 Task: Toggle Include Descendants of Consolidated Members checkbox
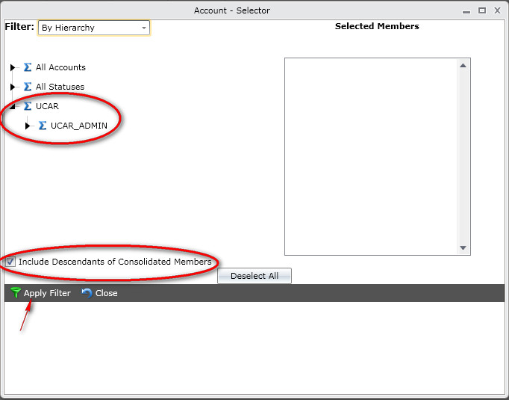pyautogui.click(x=10, y=262)
